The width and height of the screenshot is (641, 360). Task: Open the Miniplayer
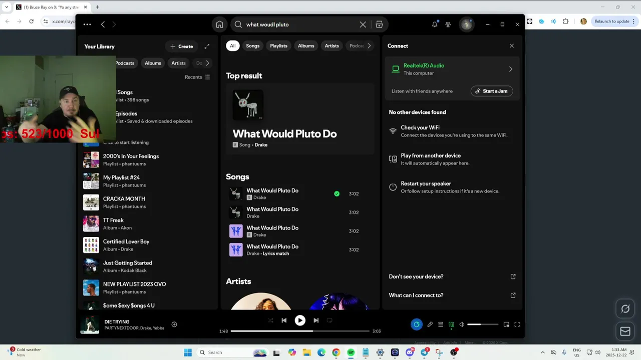pyautogui.click(x=506, y=324)
